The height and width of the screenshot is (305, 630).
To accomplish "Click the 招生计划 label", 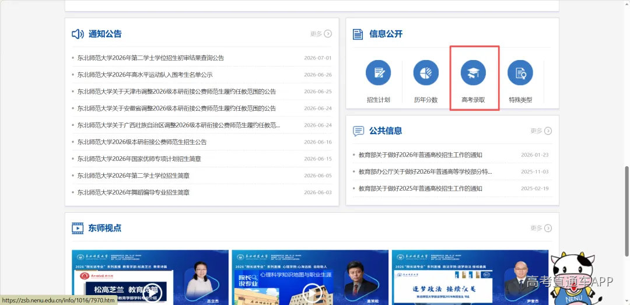I will pos(379,100).
